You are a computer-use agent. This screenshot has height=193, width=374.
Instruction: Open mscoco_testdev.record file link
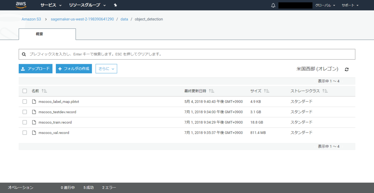(x=57, y=112)
